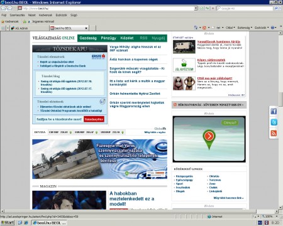Expand the address bar dropdown arrow

[x=196, y=8]
